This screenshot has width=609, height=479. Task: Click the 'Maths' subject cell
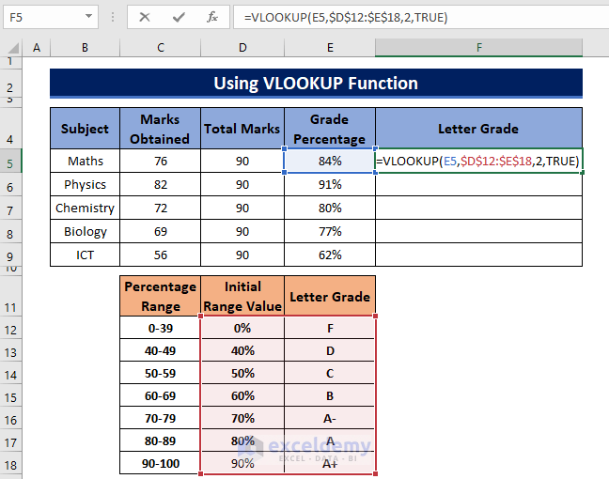(86, 162)
